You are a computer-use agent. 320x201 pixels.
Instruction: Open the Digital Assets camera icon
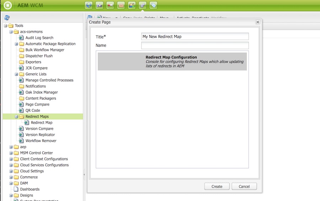tap(100, 5)
